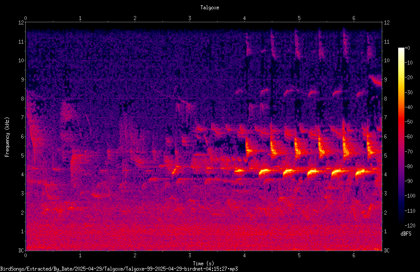Click the Frequency (kHz) axis label
This screenshot has height=272, width=420.
coord(7,137)
